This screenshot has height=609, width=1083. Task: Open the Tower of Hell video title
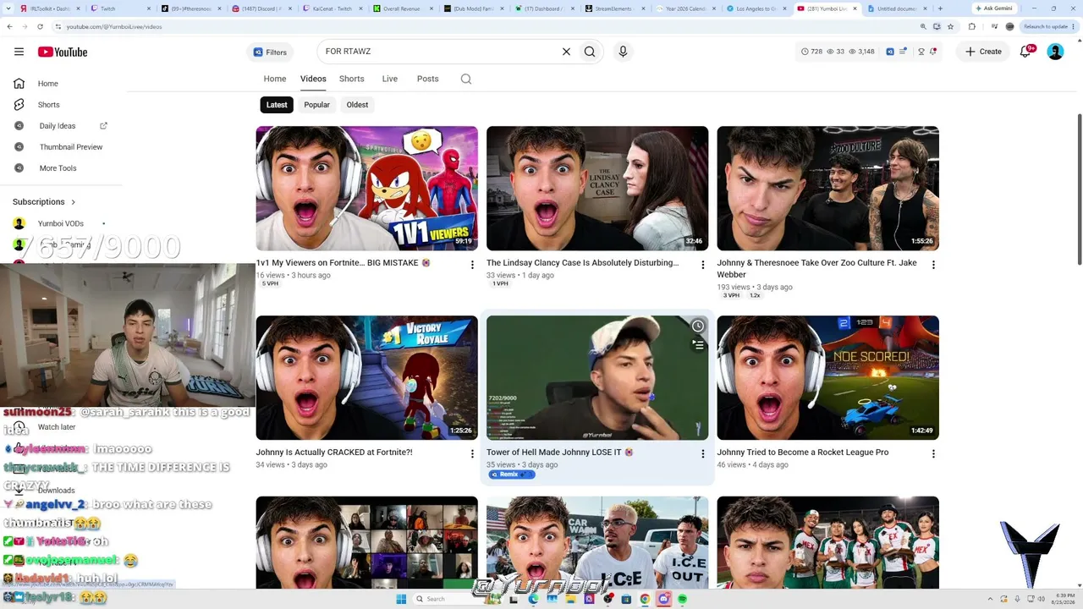click(x=560, y=453)
